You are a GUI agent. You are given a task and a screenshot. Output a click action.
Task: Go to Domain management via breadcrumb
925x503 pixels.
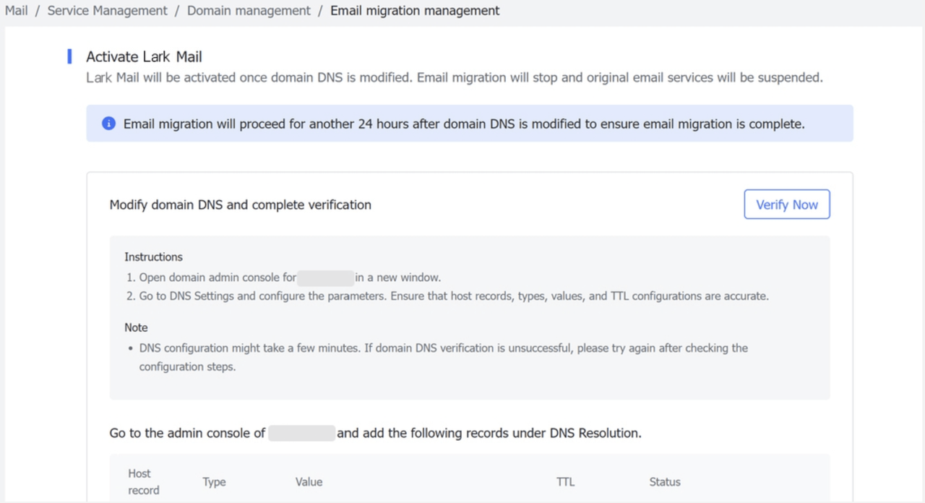pos(248,10)
